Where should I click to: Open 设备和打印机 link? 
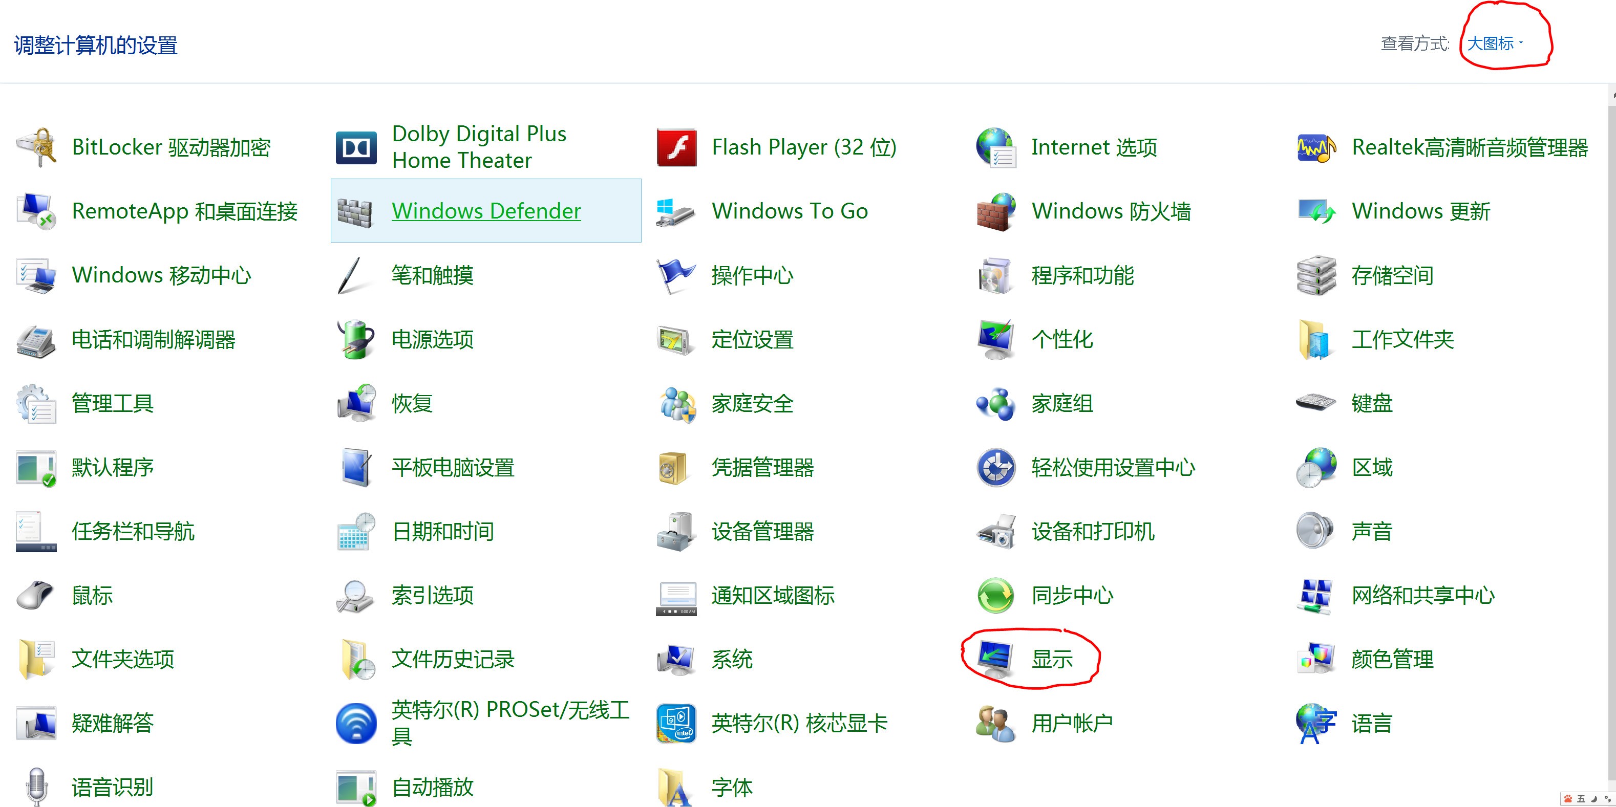pyautogui.click(x=1093, y=531)
